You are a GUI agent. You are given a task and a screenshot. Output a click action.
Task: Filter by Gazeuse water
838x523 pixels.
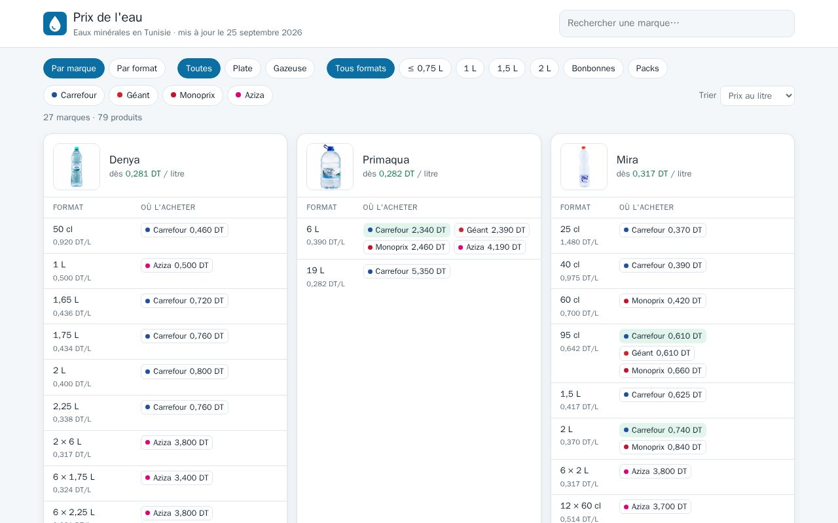pos(290,68)
